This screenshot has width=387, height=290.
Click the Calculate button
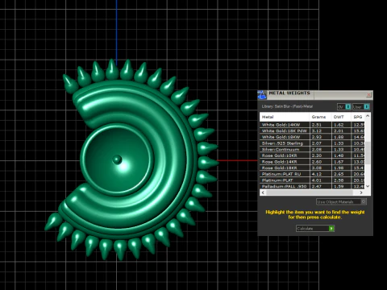315,229
